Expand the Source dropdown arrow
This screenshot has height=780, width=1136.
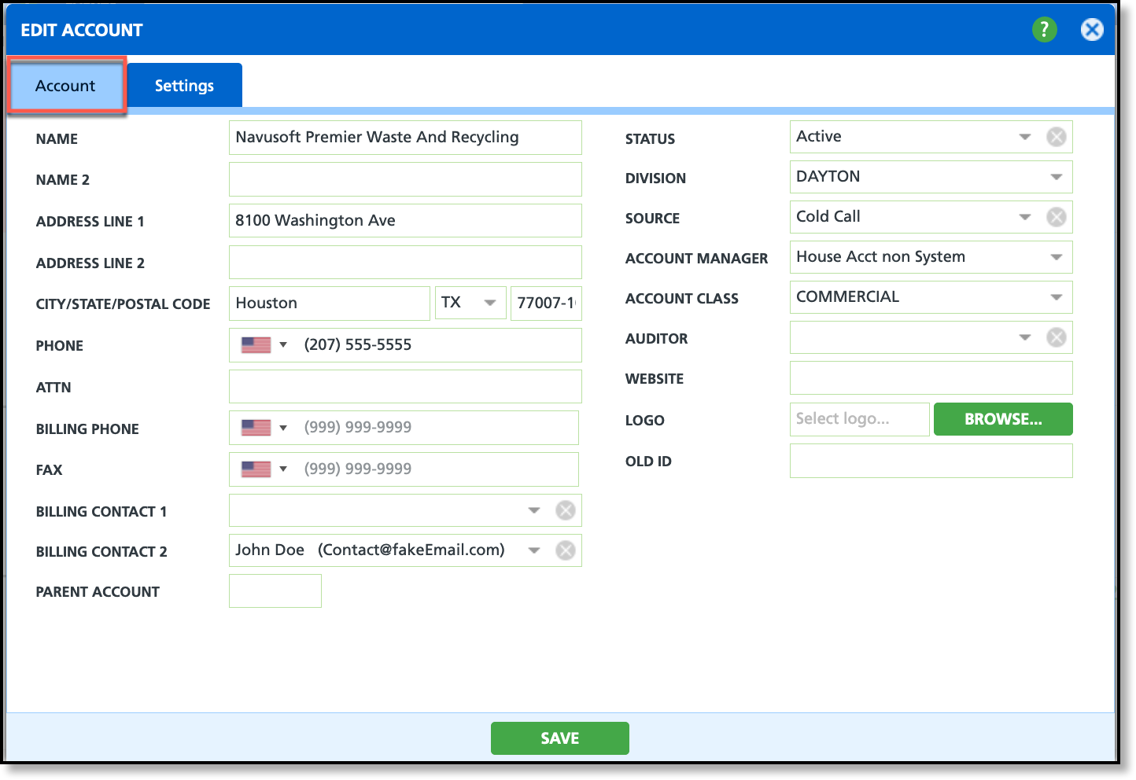click(1024, 217)
